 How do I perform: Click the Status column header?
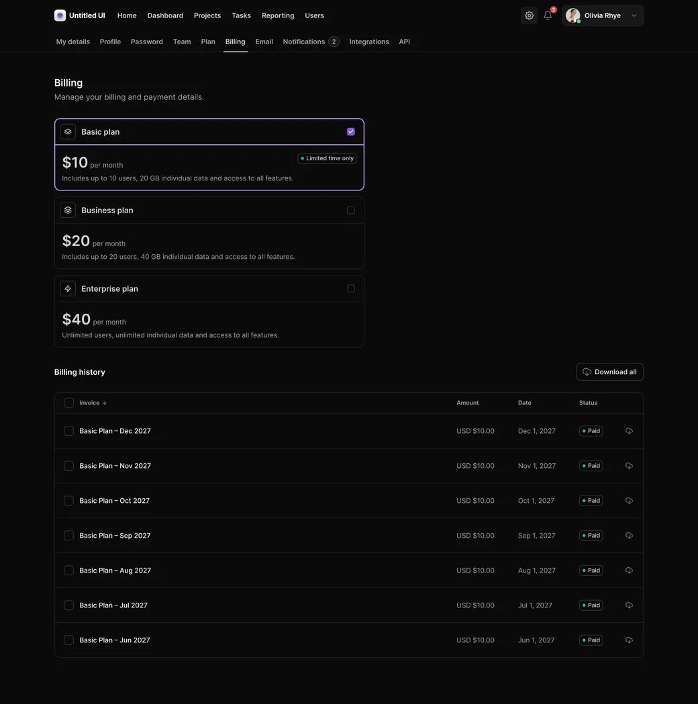588,403
